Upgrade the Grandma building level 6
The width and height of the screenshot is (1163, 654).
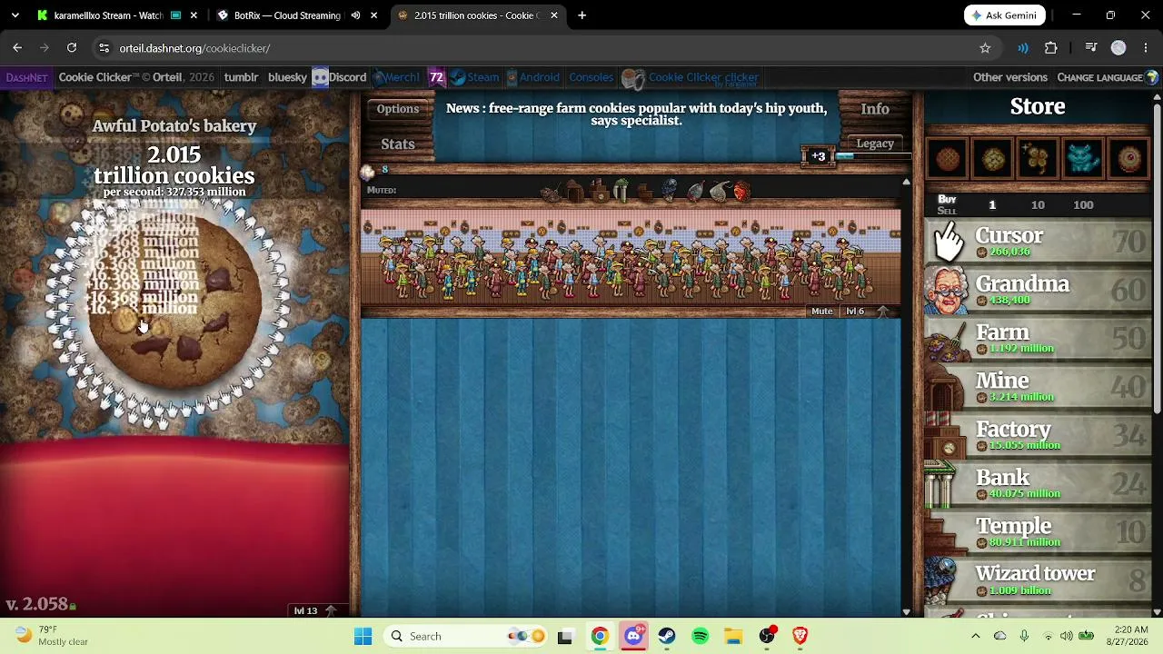(x=881, y=312)
